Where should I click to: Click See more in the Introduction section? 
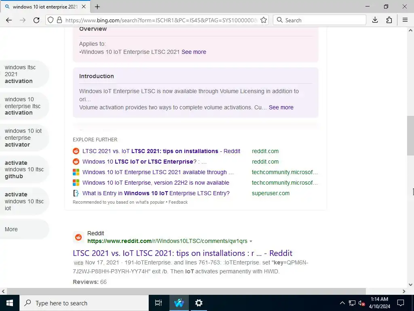coord(281,107)
